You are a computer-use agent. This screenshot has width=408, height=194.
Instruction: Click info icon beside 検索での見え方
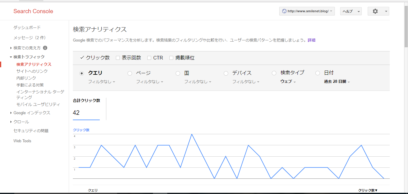point(45,48)
